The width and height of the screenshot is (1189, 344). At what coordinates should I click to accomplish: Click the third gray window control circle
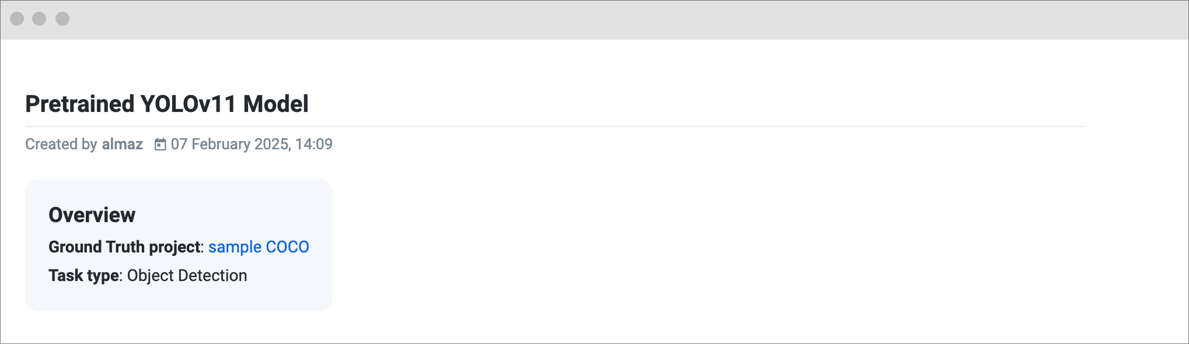click(x=62, y=19)
